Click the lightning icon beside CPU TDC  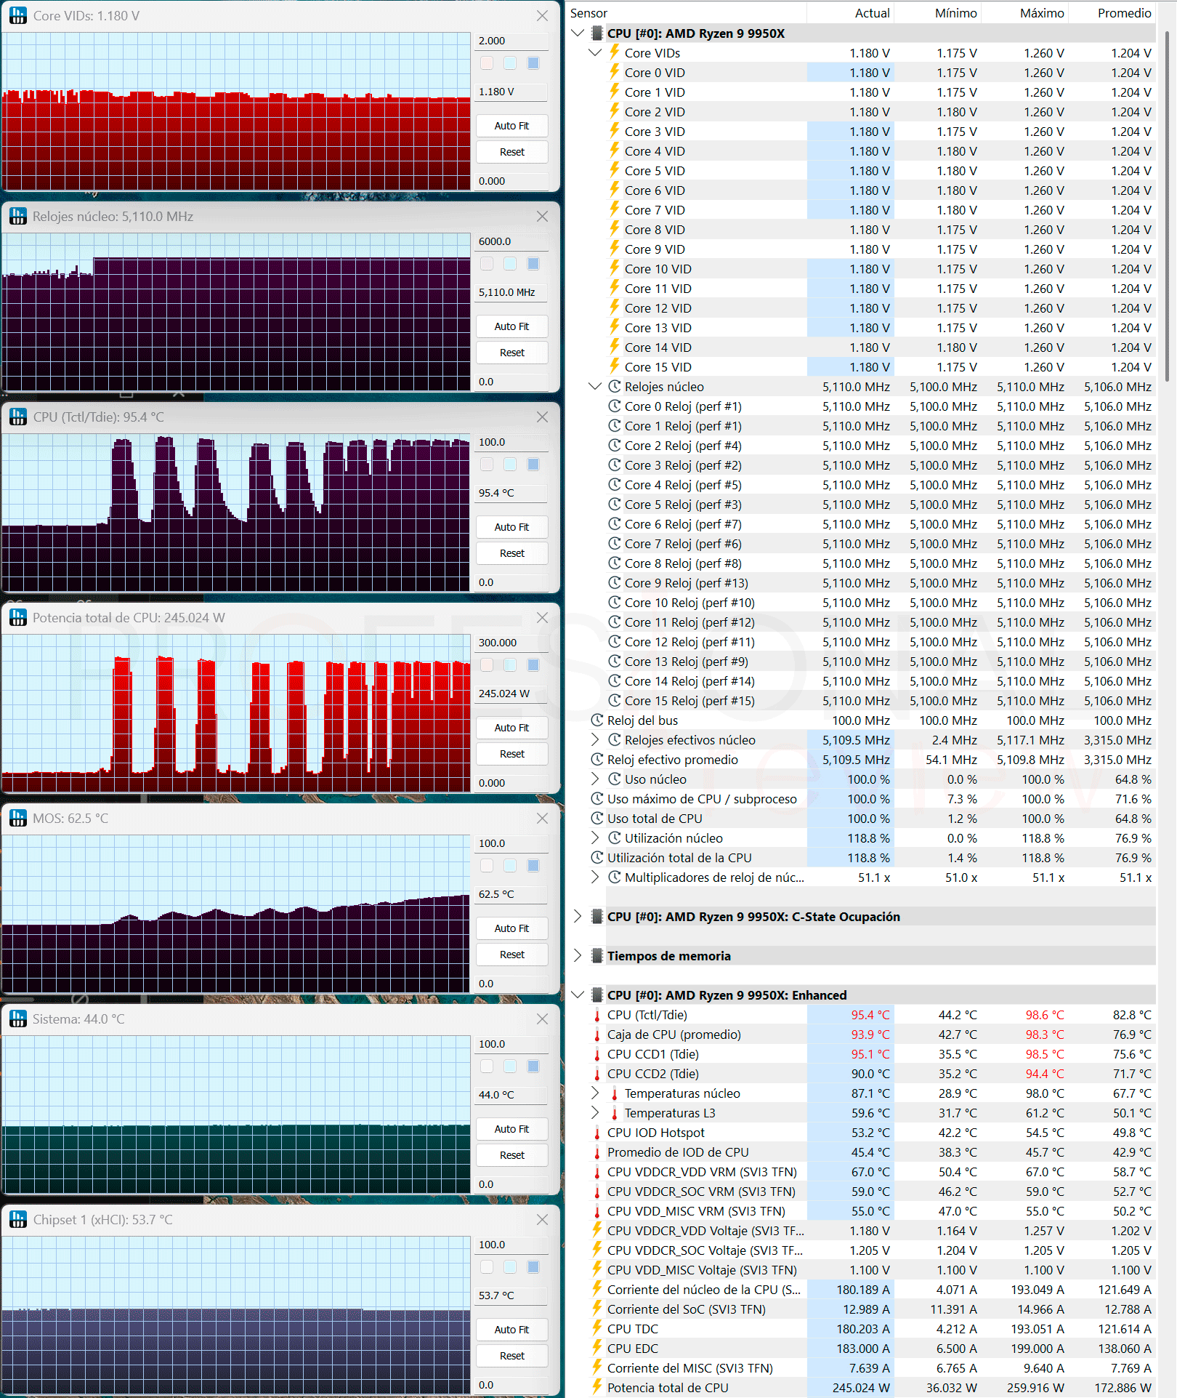597,1328
